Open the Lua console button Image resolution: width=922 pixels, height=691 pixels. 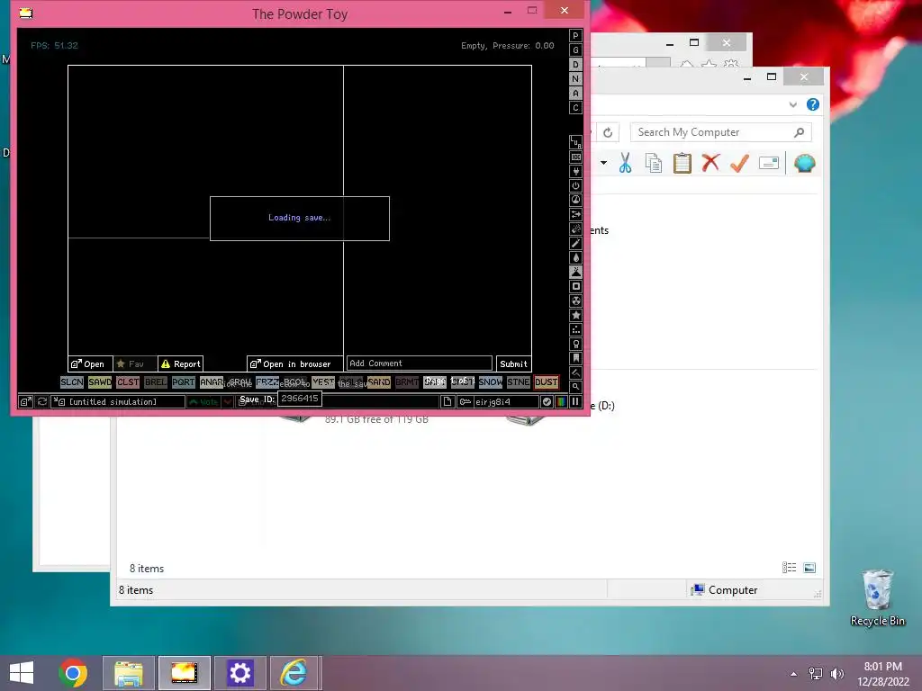pos(575,141)
